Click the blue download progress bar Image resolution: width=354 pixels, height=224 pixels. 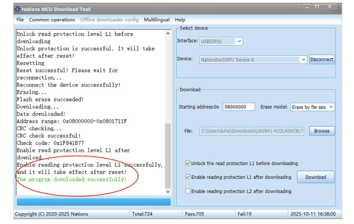[93, 202]
